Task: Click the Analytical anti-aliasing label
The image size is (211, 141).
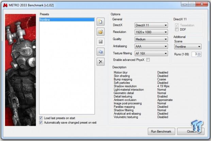Action: click(127, 113)
